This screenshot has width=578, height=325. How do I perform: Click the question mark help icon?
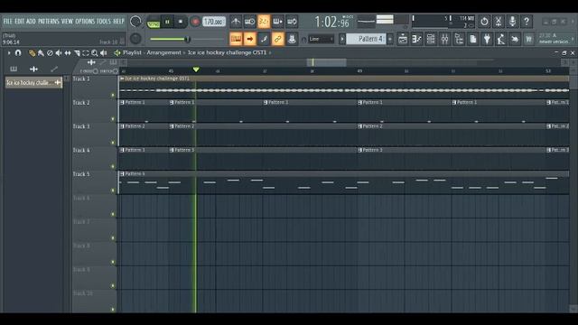pyautogui.click(x=527, y=22)
